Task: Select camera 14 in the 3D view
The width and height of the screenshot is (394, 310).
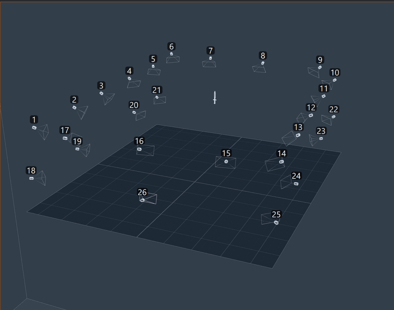Action: coord(281,162)
